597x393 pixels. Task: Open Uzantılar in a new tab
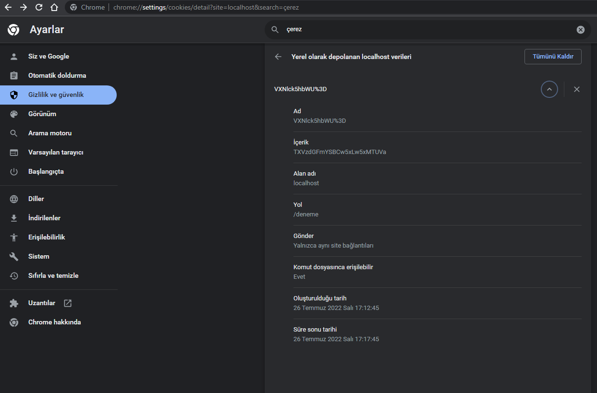pos(42,303)
